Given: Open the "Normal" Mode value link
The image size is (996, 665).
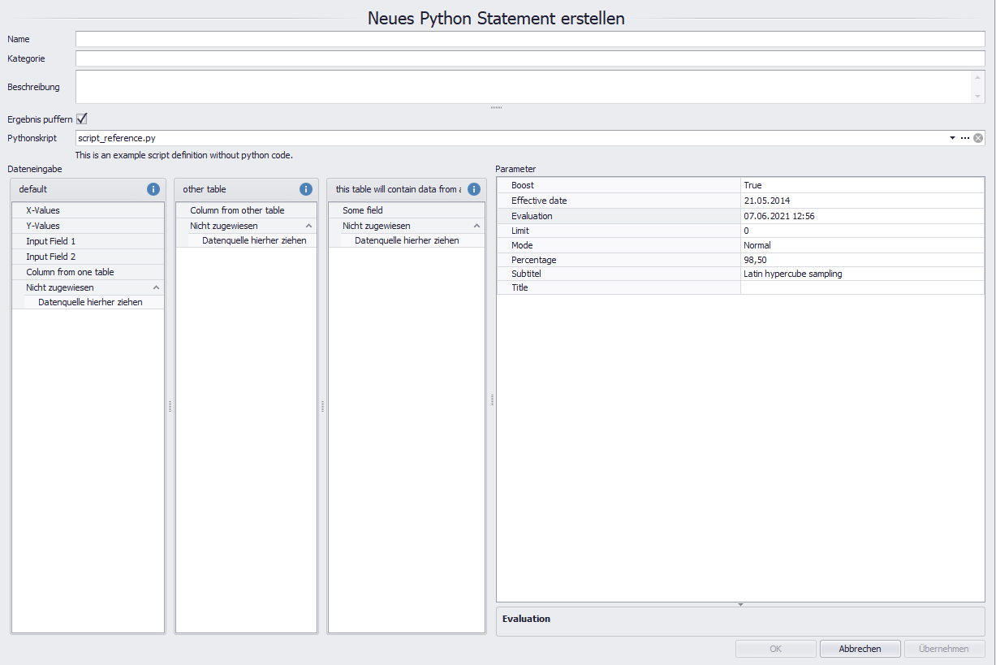Looking at the screenshot, I should (x=756, y=244).
